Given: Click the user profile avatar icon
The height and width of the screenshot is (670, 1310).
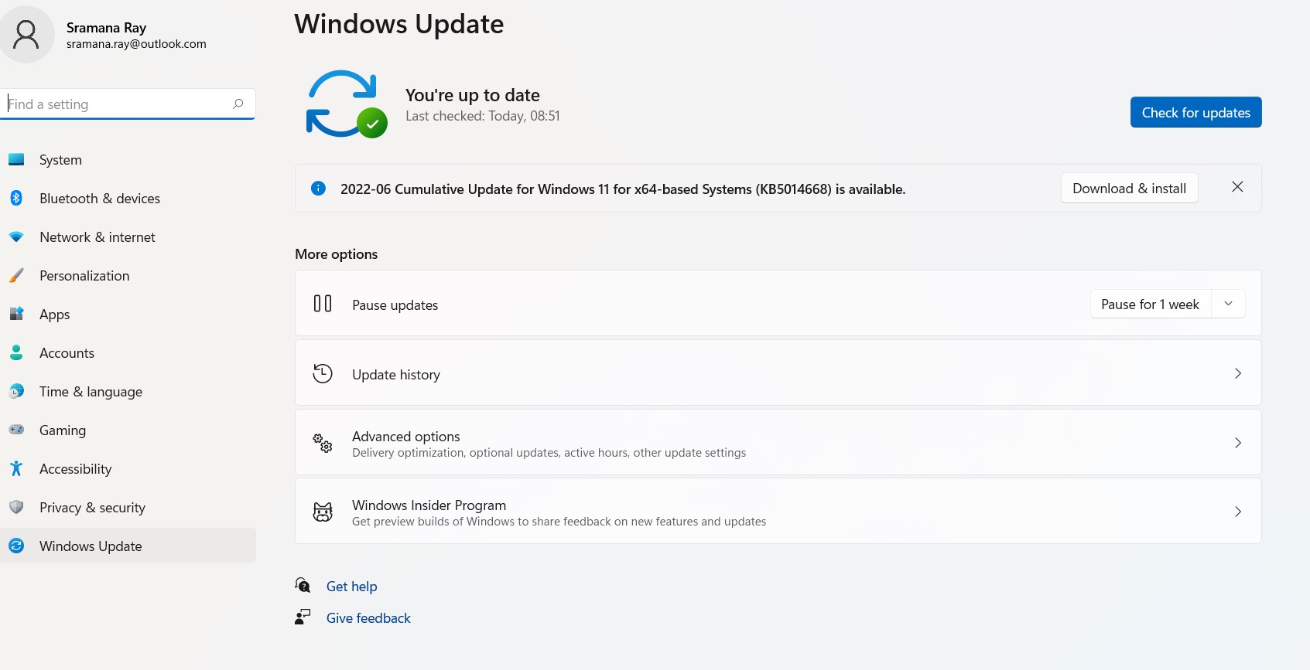Looking at the screenshot, I should (x=26, y=35).
